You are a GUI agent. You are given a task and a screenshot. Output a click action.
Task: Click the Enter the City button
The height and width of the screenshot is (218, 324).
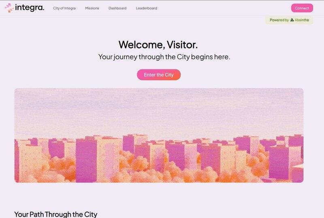pyautogui.click(x=159, y=75)
